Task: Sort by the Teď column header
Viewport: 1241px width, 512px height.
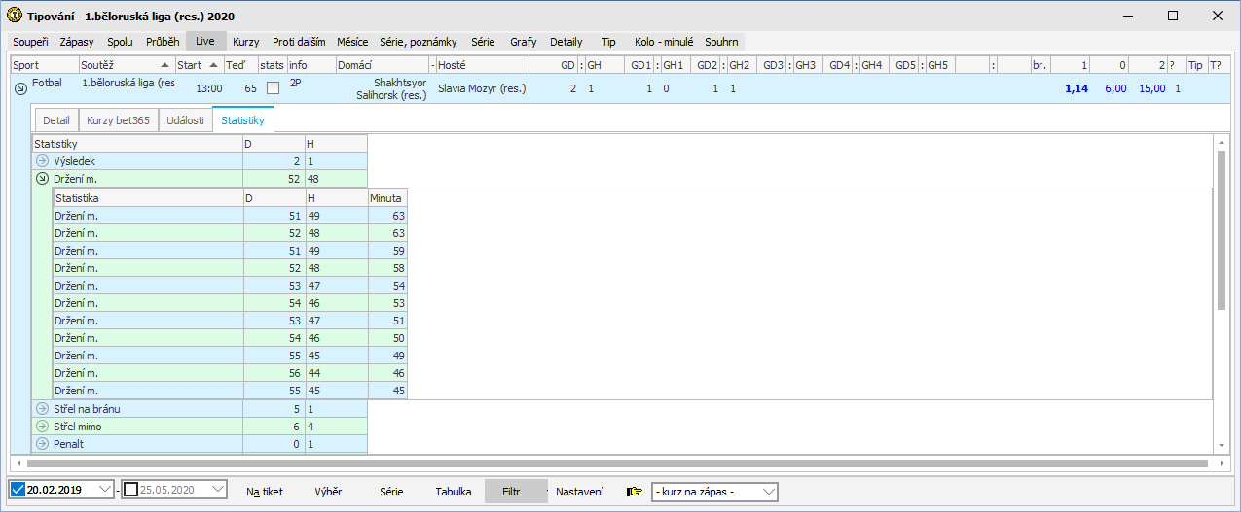Action: click(x=239, y=65)
